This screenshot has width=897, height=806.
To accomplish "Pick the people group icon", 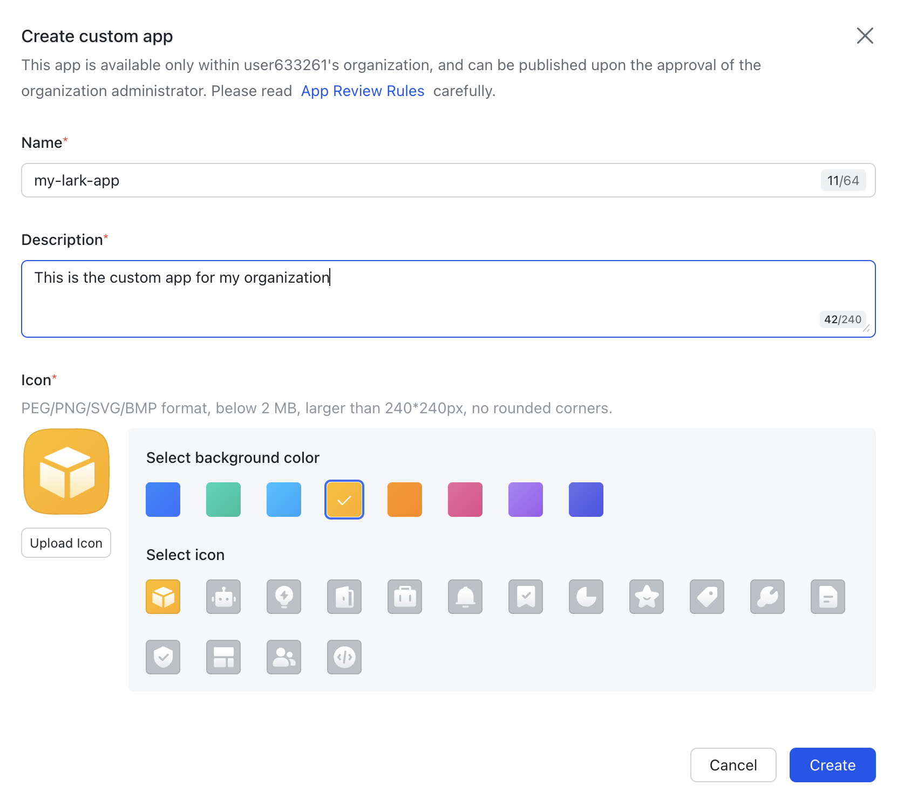I will click(284, 657).
